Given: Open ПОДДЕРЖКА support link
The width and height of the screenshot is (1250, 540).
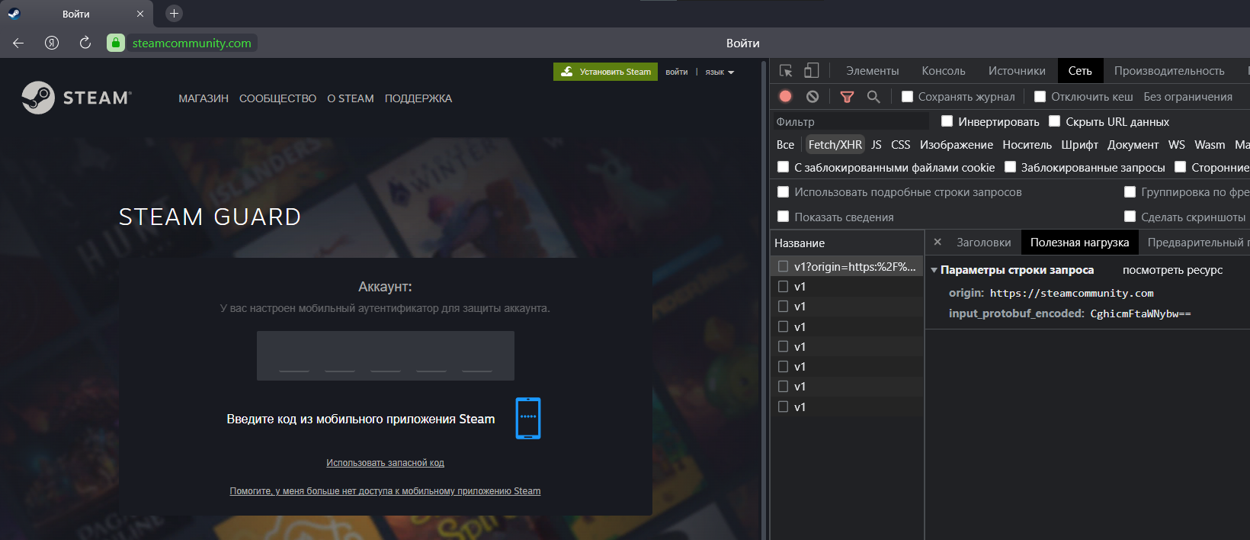Looking at the screenshot, I should coord(418,98).
